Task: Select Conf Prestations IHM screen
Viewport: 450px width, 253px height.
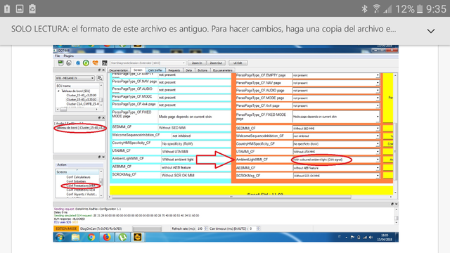Action: tap(81, 186)
